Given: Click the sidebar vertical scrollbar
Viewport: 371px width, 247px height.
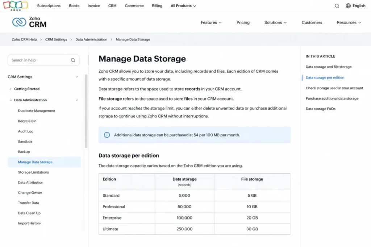Looking at the screenshot, I should point(86,111).
